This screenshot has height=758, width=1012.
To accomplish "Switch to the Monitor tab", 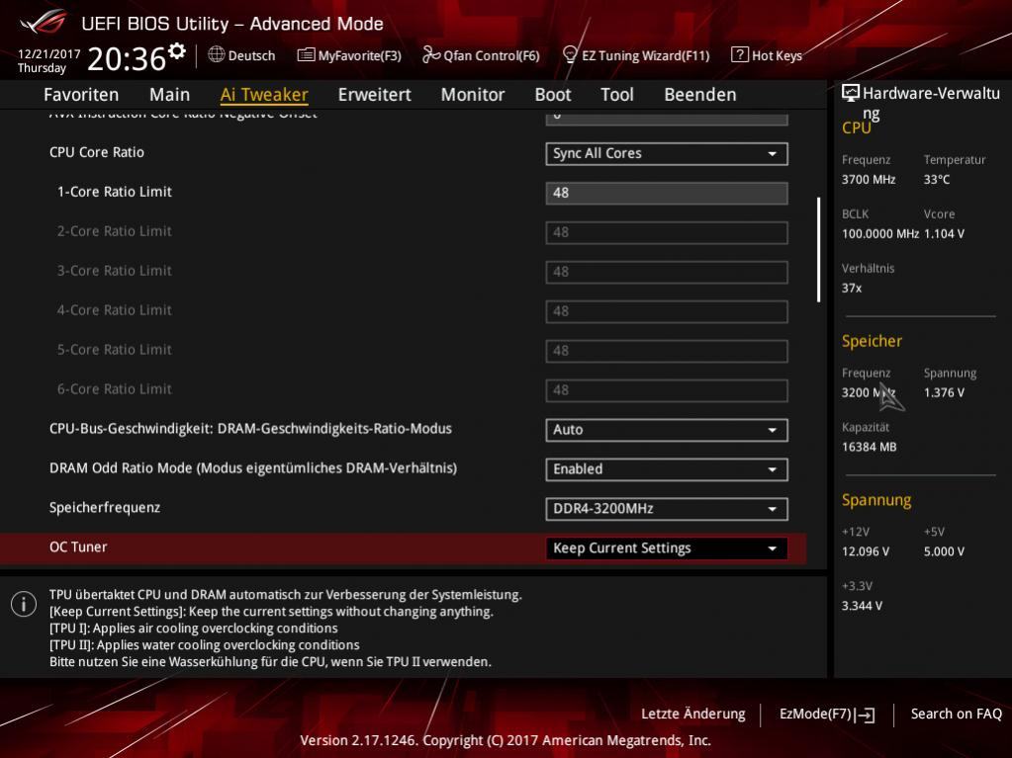I will 473,95.
